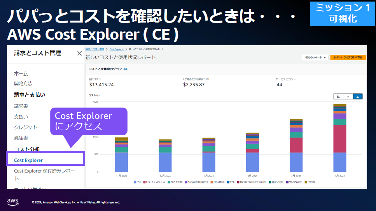The width and height of the screenshot is (376, 211).
Task: Open the 請求とコスト管理 breadcrumb link
Action: pos(95,49)
